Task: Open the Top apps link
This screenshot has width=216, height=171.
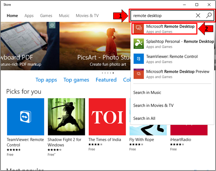Action: [x=46, y=80]
